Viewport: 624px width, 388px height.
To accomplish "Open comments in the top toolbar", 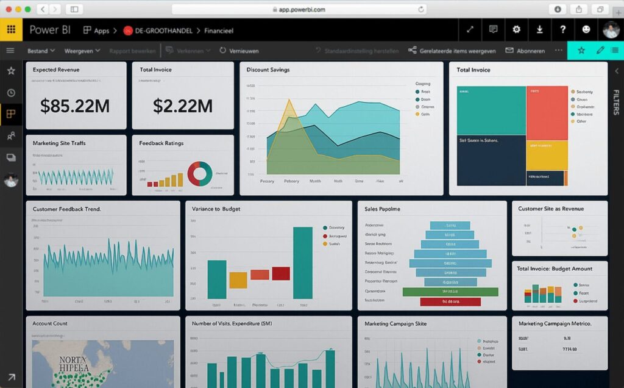I will pos(493,30).
